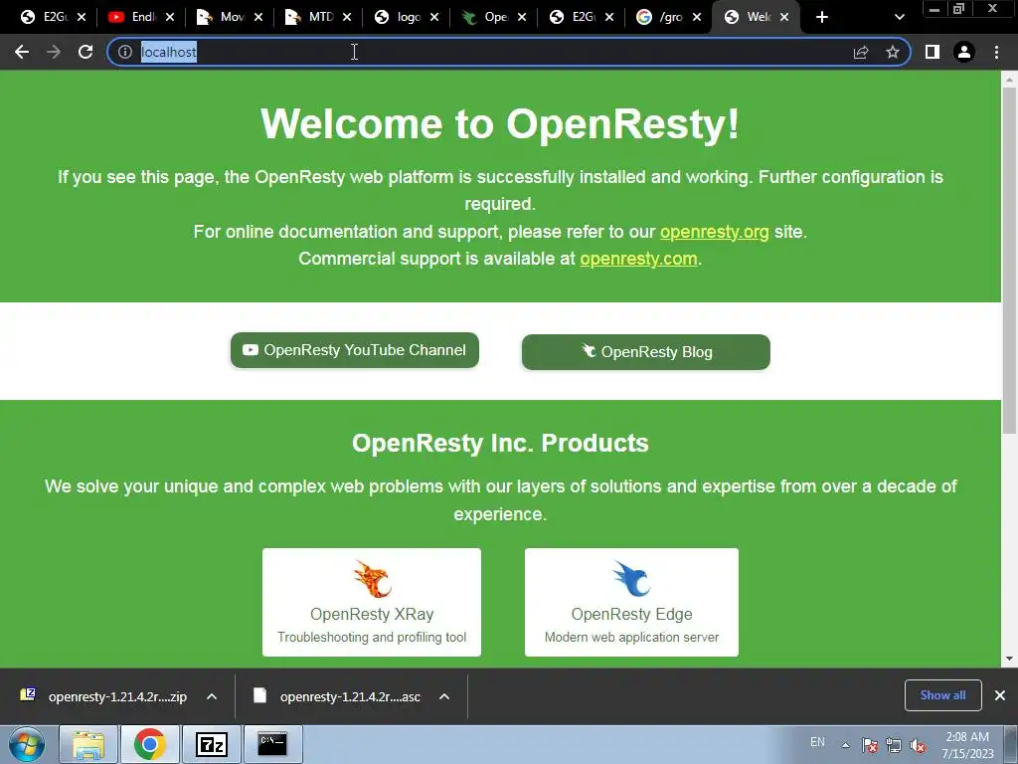
Task: Open downloaded openresty asc file
Action: (x=338, y=696)
